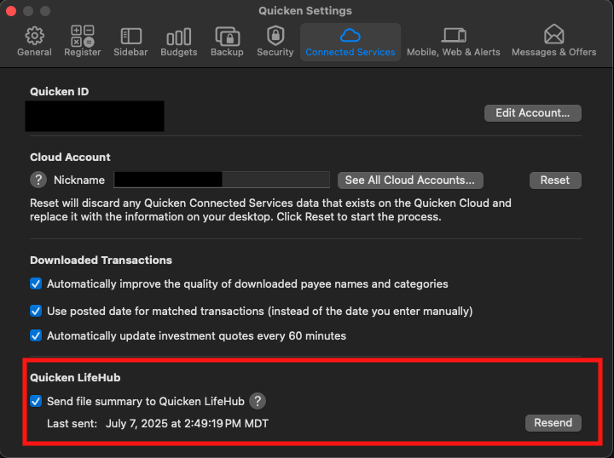Switch to the Security settings tab
The height and width of the screenshot is (458, 614).
tap(275, 42)
